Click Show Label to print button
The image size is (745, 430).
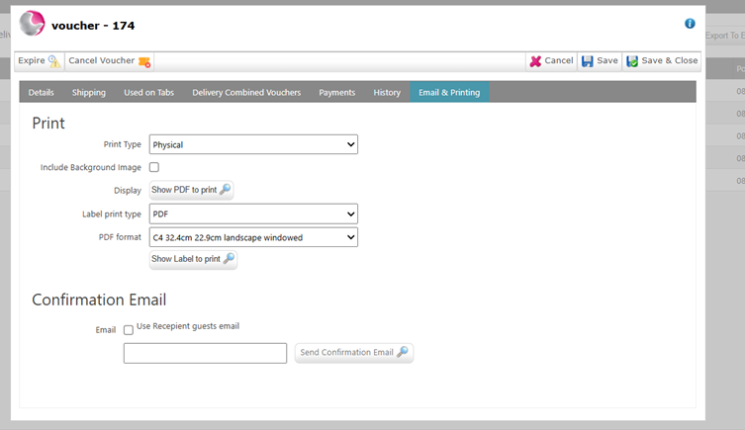[x=193, y=259]
